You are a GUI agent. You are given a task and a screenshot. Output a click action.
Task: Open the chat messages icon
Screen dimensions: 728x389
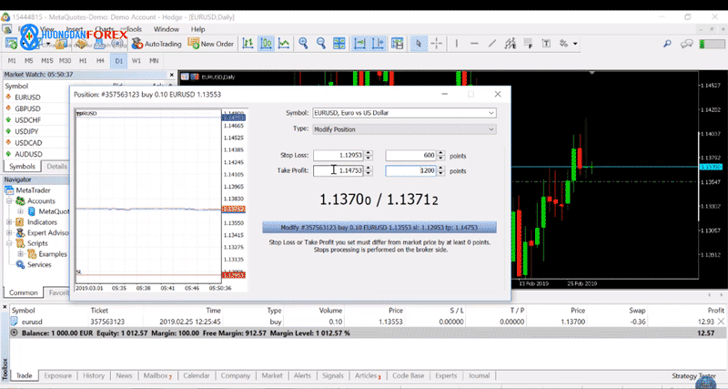click(687, 44)
